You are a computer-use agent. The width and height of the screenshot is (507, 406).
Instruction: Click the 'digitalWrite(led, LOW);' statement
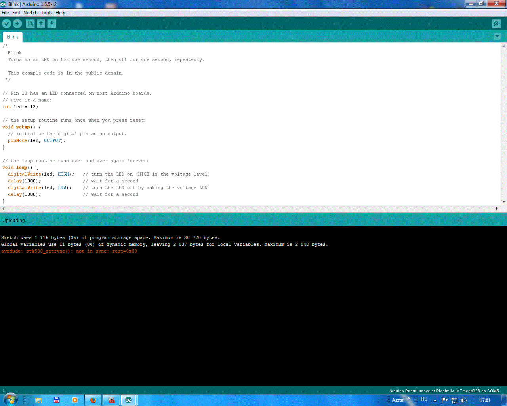click(40, 188)
